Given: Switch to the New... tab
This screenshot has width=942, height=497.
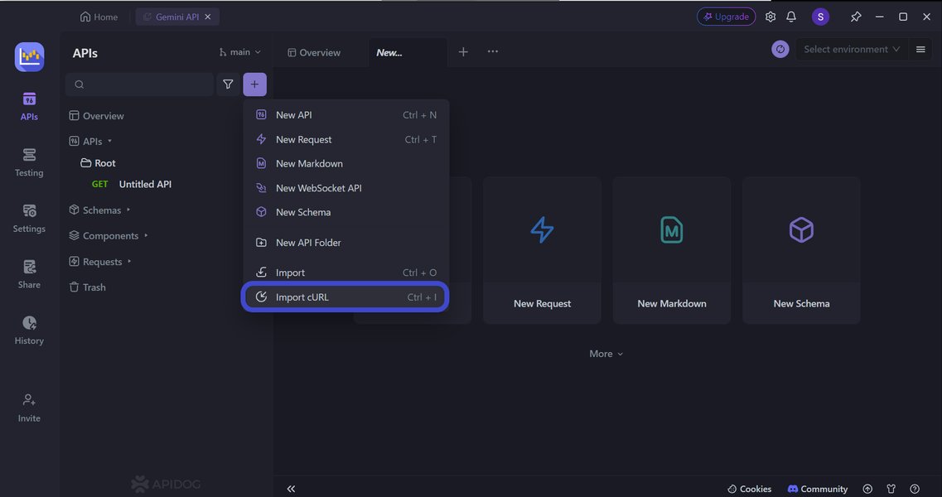Looking at the screenshot, I should pos(408,52).
